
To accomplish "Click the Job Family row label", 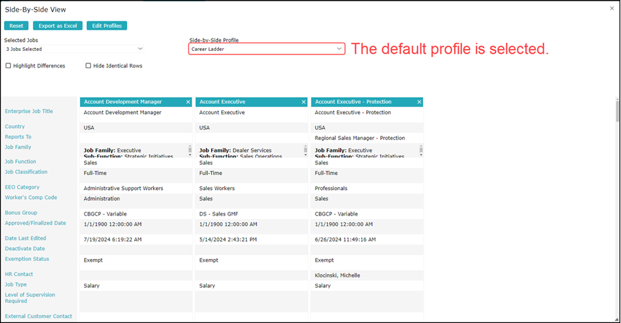I will 18,147.
